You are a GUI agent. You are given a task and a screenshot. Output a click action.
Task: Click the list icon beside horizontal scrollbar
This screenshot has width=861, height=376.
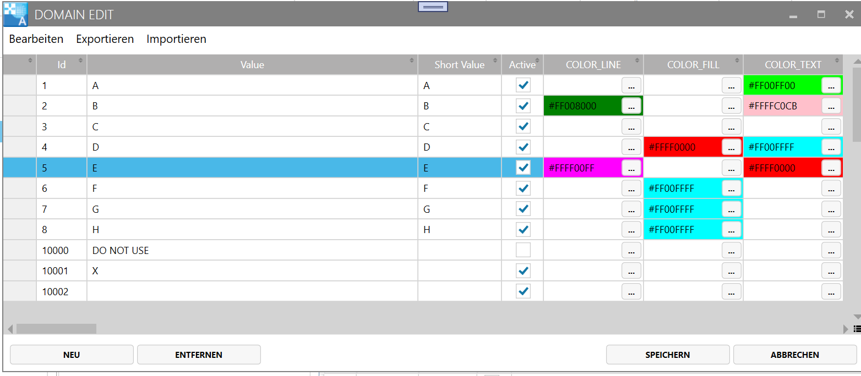click(857, 329)
